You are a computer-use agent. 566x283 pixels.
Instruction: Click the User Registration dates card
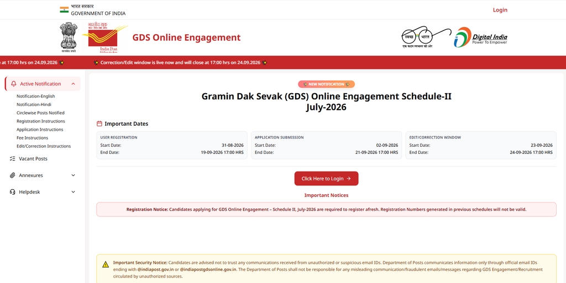click(172, 145)
